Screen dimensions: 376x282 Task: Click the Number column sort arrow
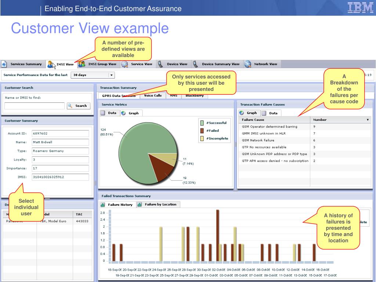[x=368, y=120]
